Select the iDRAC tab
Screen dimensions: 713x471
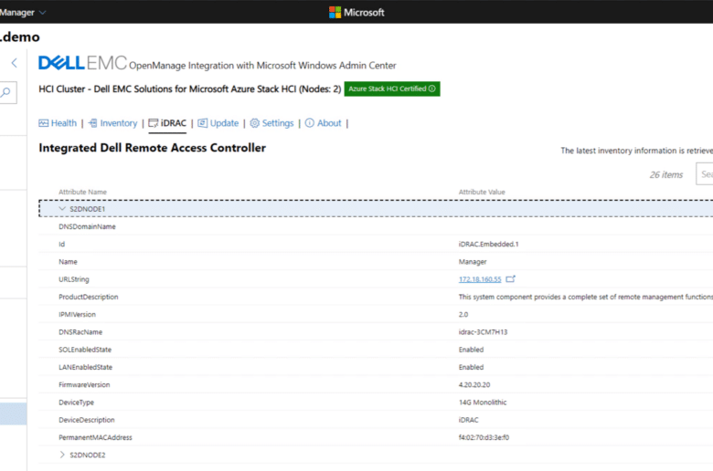coord(167,123)
